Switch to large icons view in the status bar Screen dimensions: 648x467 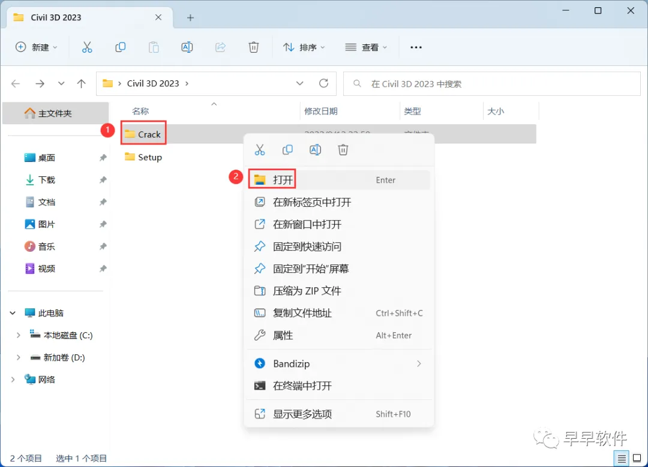[637, 458]
